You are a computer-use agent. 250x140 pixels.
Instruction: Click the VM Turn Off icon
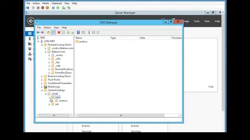point(38,8)
